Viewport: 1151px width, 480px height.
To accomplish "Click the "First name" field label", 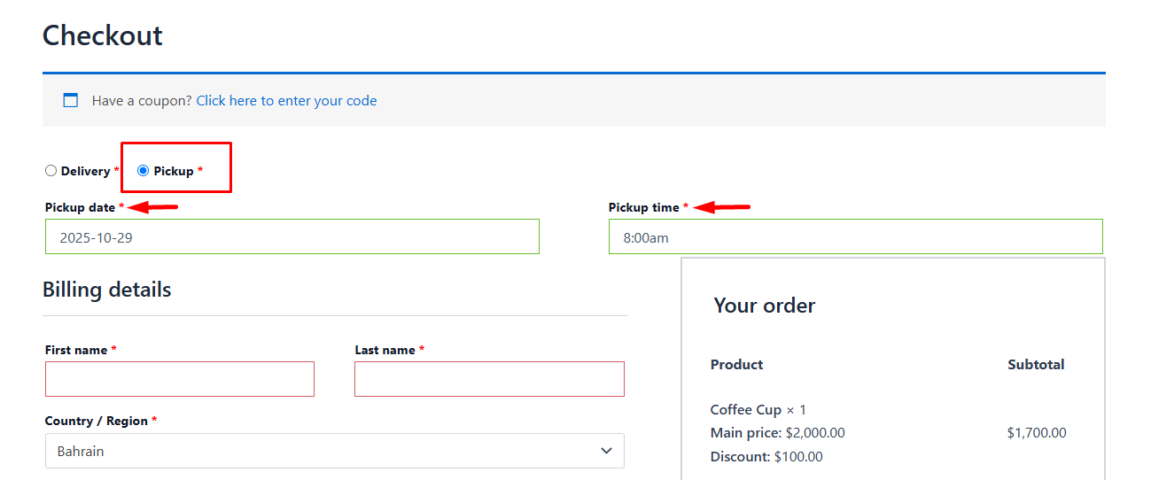I will coord(76,350).
